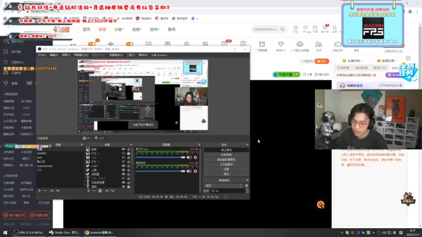Open Douyu messages bell icon

click(334, 28)
